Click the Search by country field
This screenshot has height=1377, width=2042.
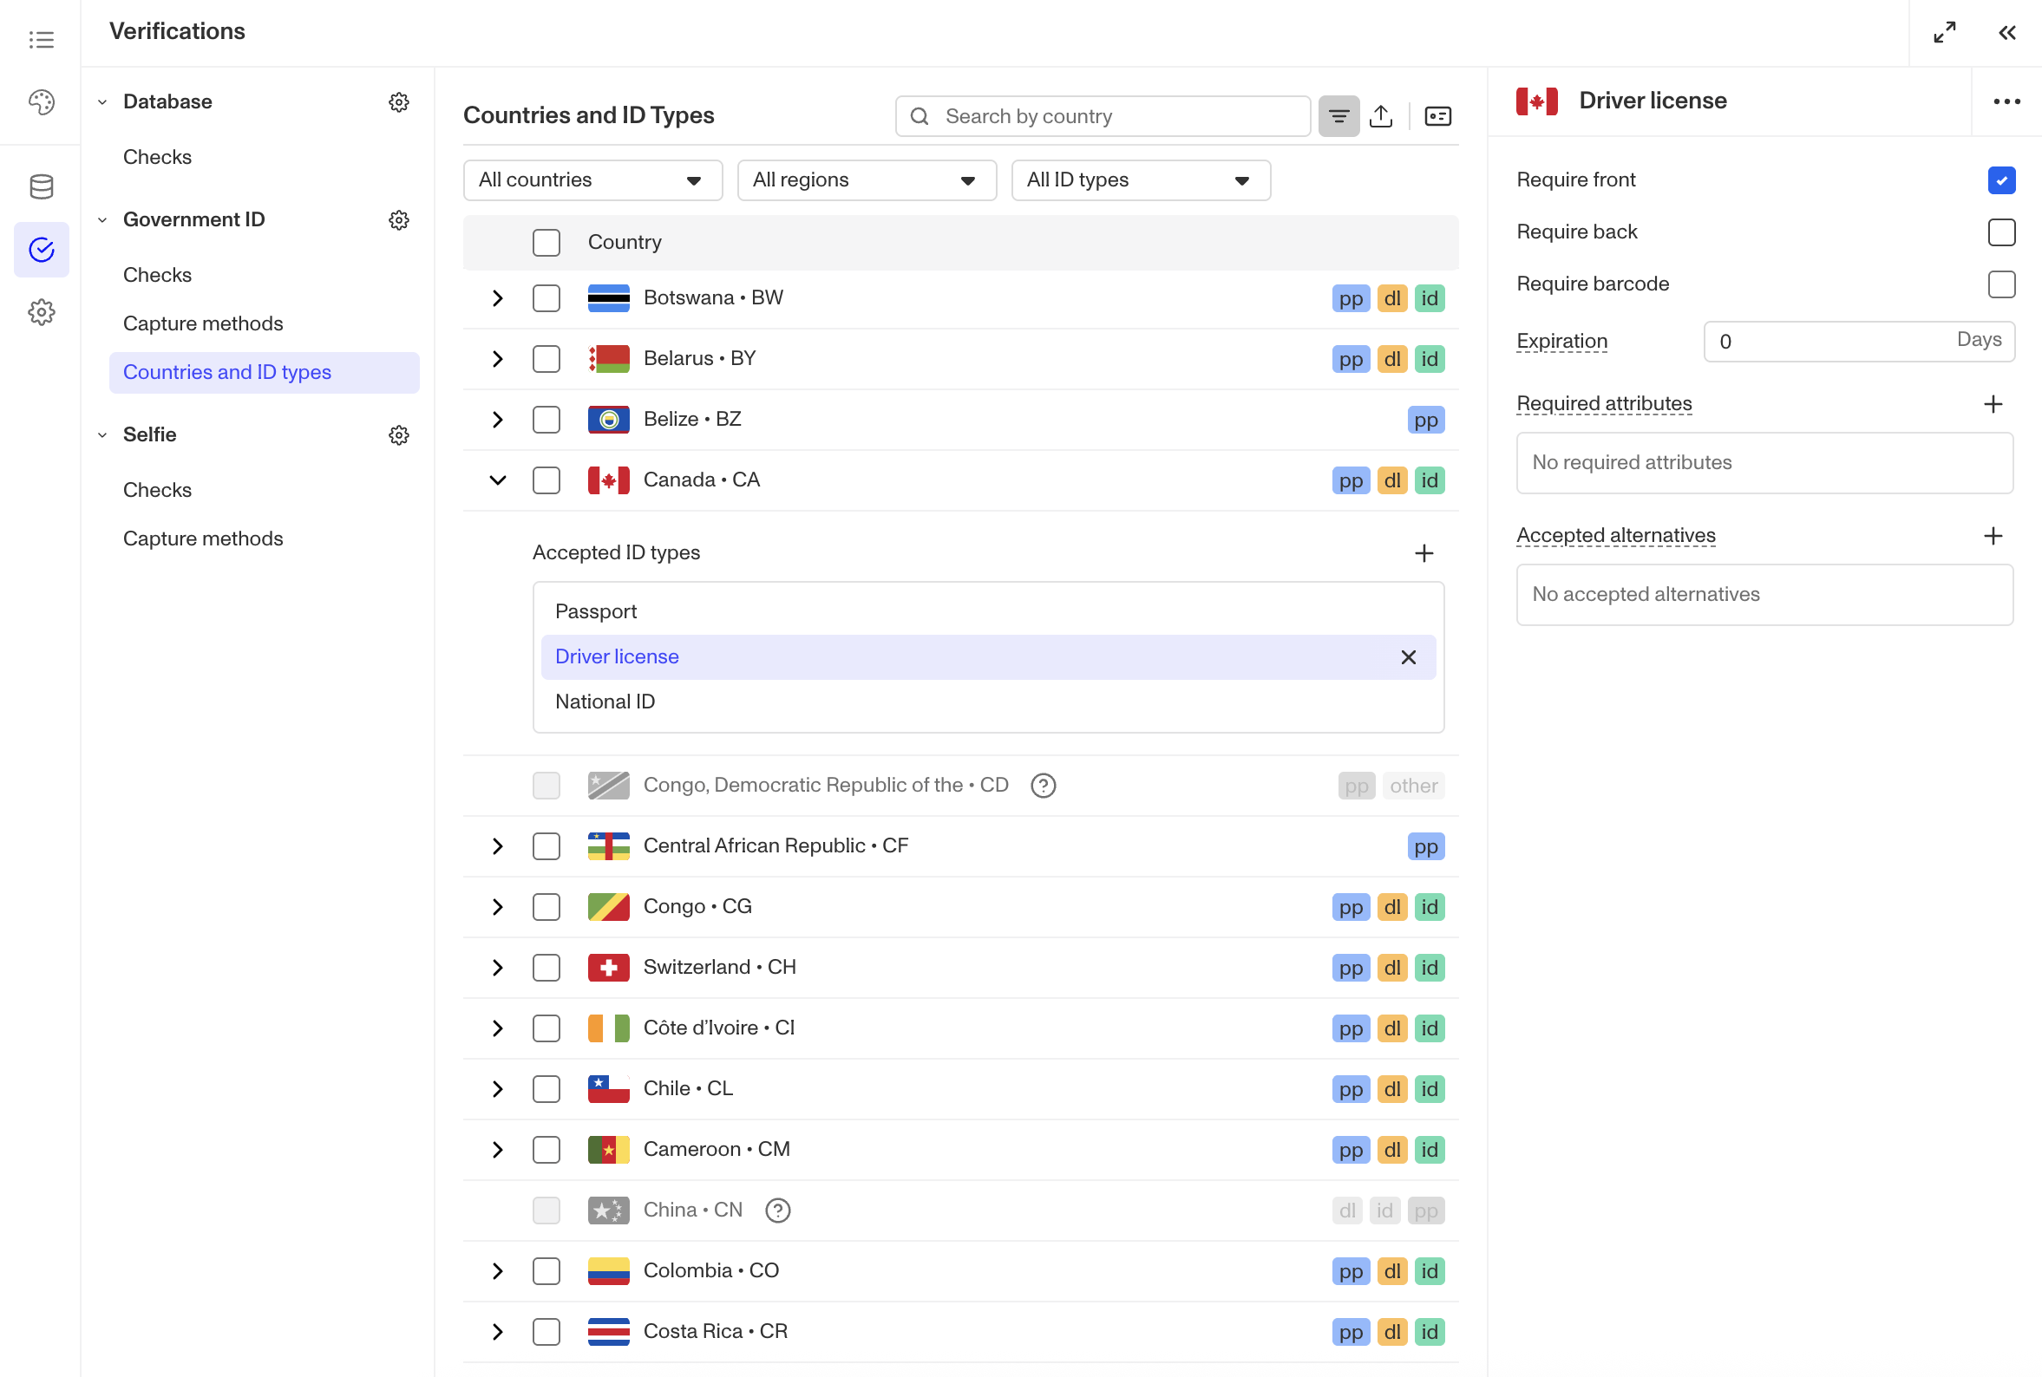pos(1116,116)
